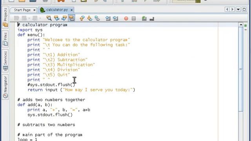Click the '\t1) Addition' print line

54,55
